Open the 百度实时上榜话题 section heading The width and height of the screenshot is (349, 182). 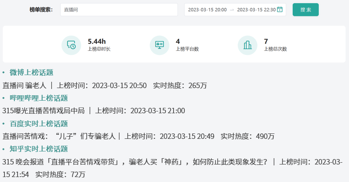[39, 124]
